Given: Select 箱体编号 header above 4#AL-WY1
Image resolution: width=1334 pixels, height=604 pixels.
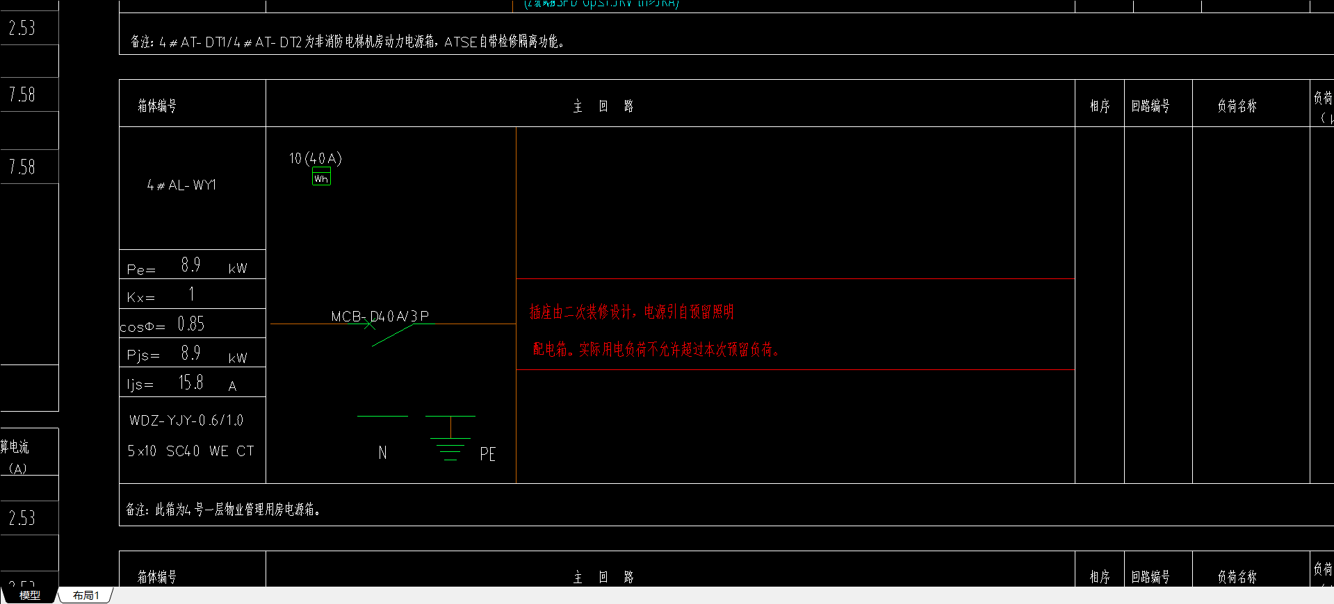Looking at the screenshot, I should [x=157, y=106].
